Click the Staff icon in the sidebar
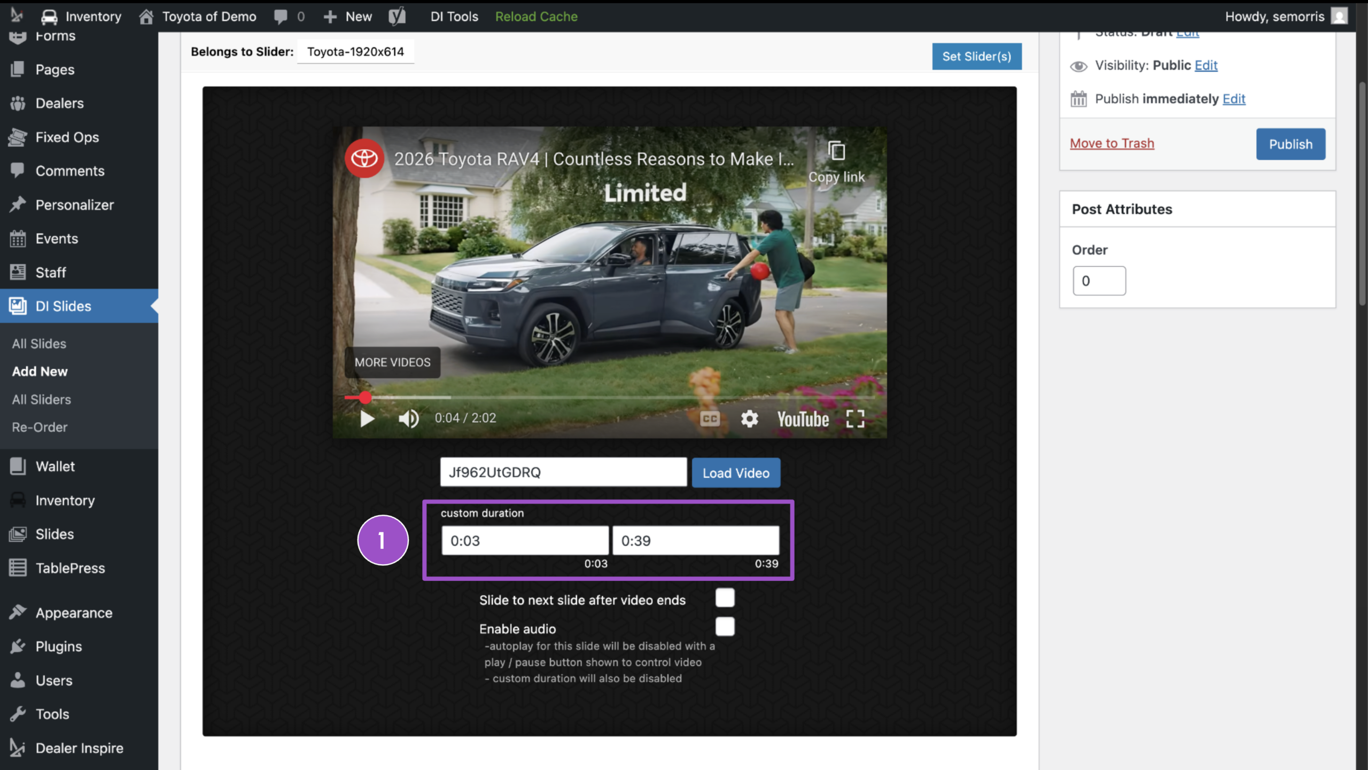 pos(18,272)
